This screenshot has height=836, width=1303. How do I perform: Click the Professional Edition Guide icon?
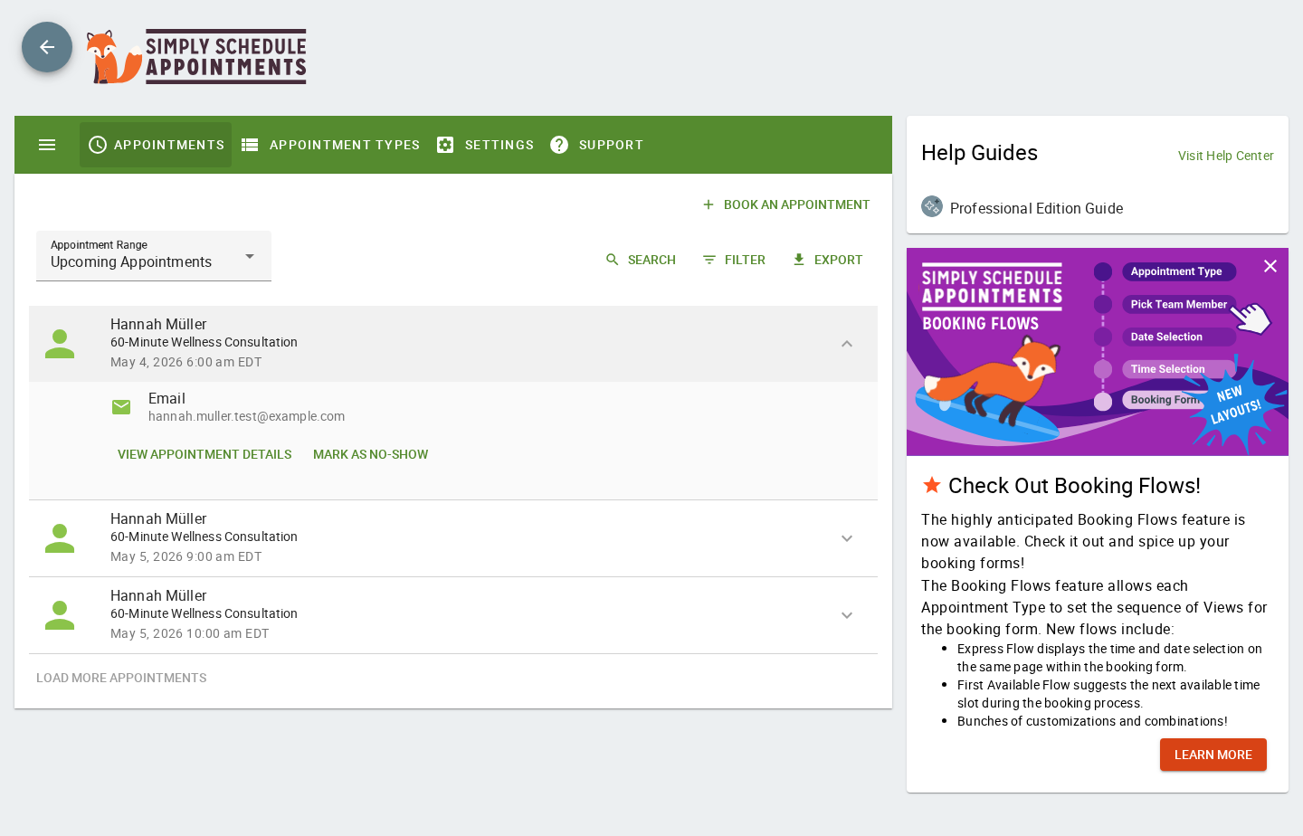[932, 206]
